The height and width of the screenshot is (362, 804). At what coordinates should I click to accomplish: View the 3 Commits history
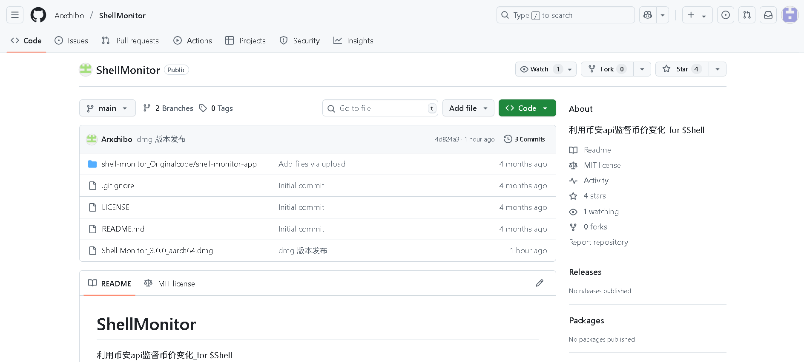click(524, 139)
